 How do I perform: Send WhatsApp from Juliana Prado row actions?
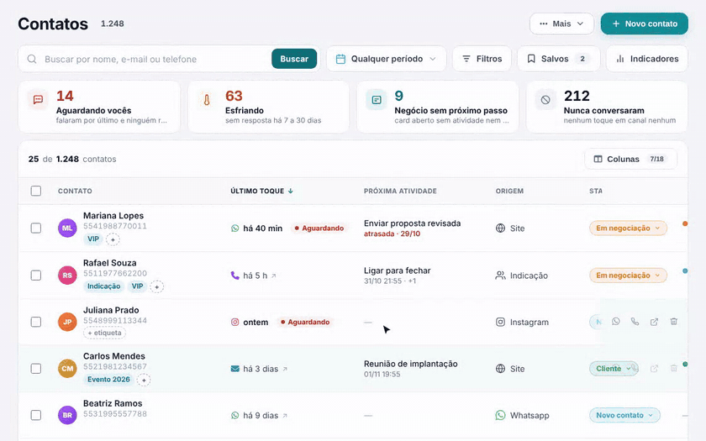coord(616,321)
